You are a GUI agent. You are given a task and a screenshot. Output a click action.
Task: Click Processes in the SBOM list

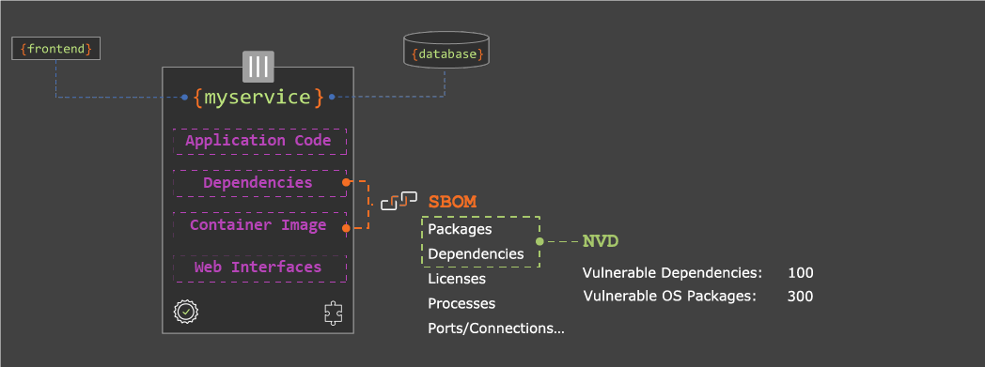click(x=461, y=303)
